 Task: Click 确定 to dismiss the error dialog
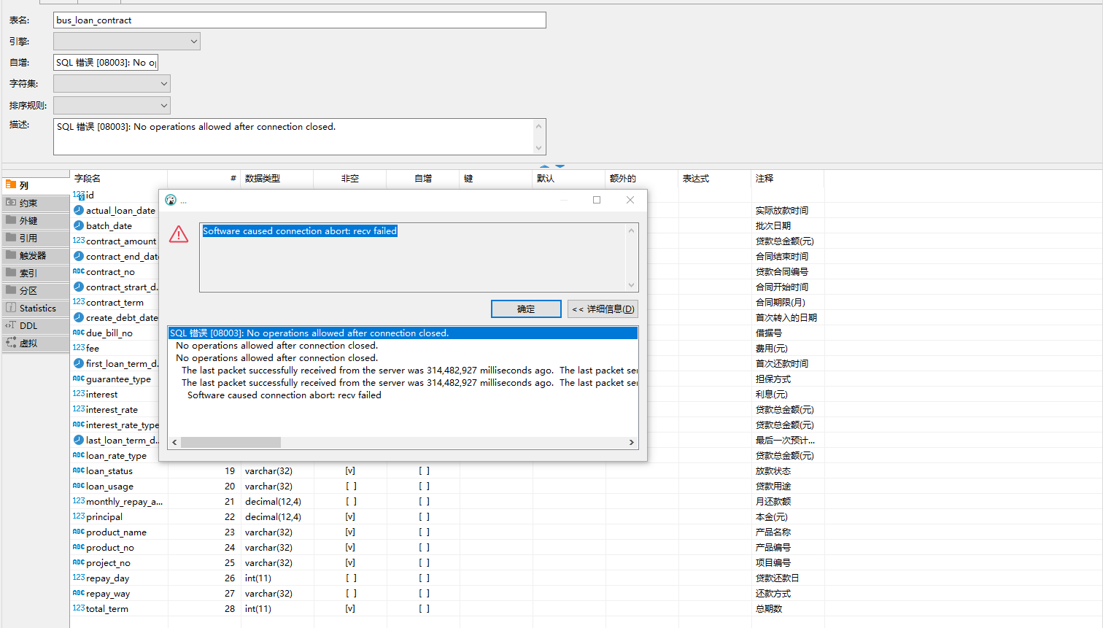pyautogui.click(x=526, y=309)
